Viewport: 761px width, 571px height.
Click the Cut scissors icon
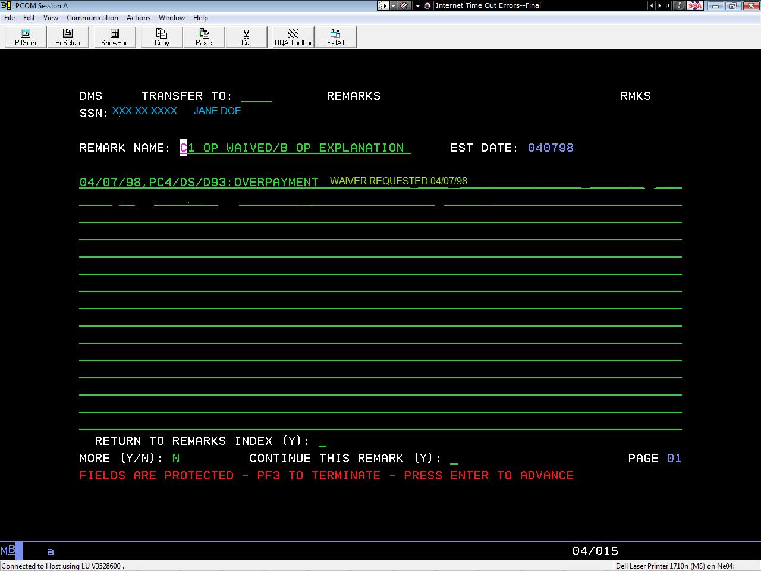246,37
